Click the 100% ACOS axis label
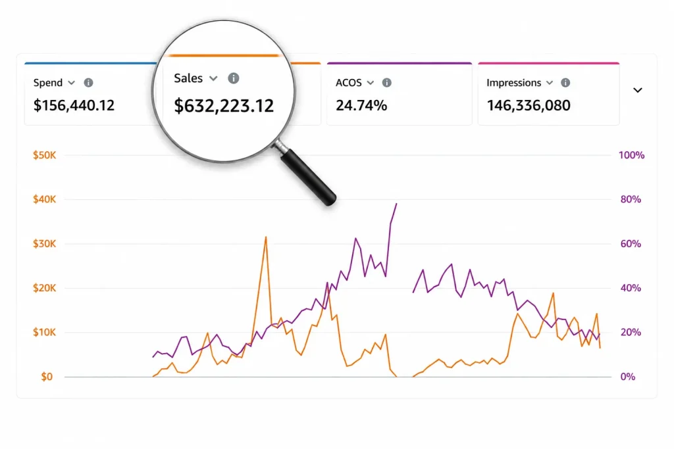Viewport: 674px width, 449px height. (631, 155)
